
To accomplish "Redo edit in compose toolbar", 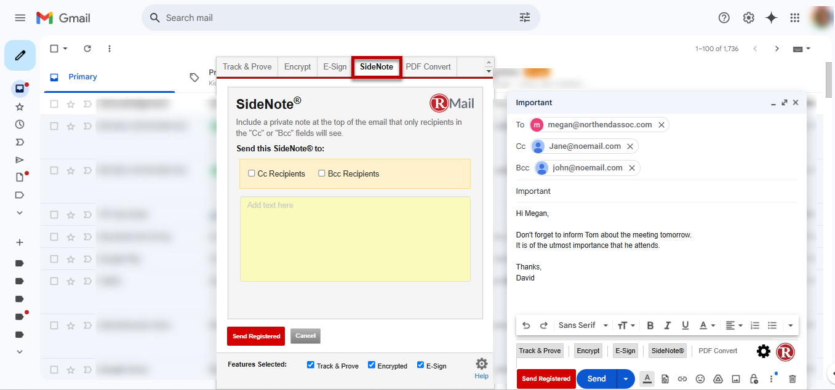I will pyautogui.click(x=543, y=325).
